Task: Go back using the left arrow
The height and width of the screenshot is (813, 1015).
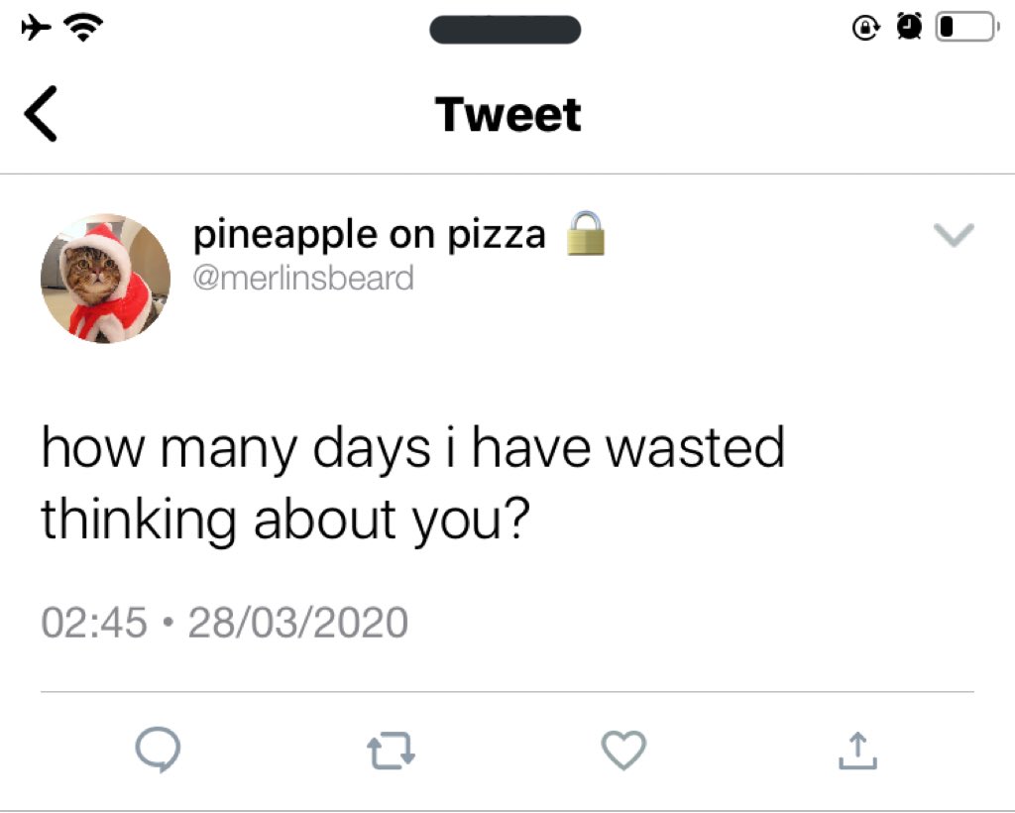Action: click(40, 114)
